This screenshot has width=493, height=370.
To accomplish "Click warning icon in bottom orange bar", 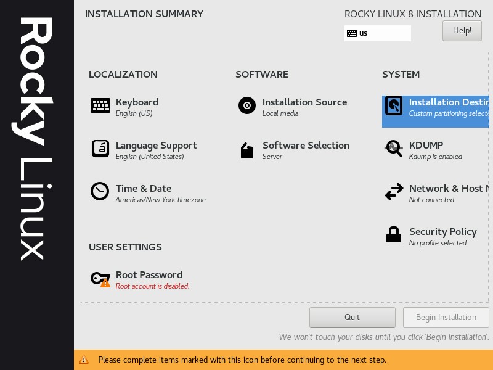I will 84,360.
